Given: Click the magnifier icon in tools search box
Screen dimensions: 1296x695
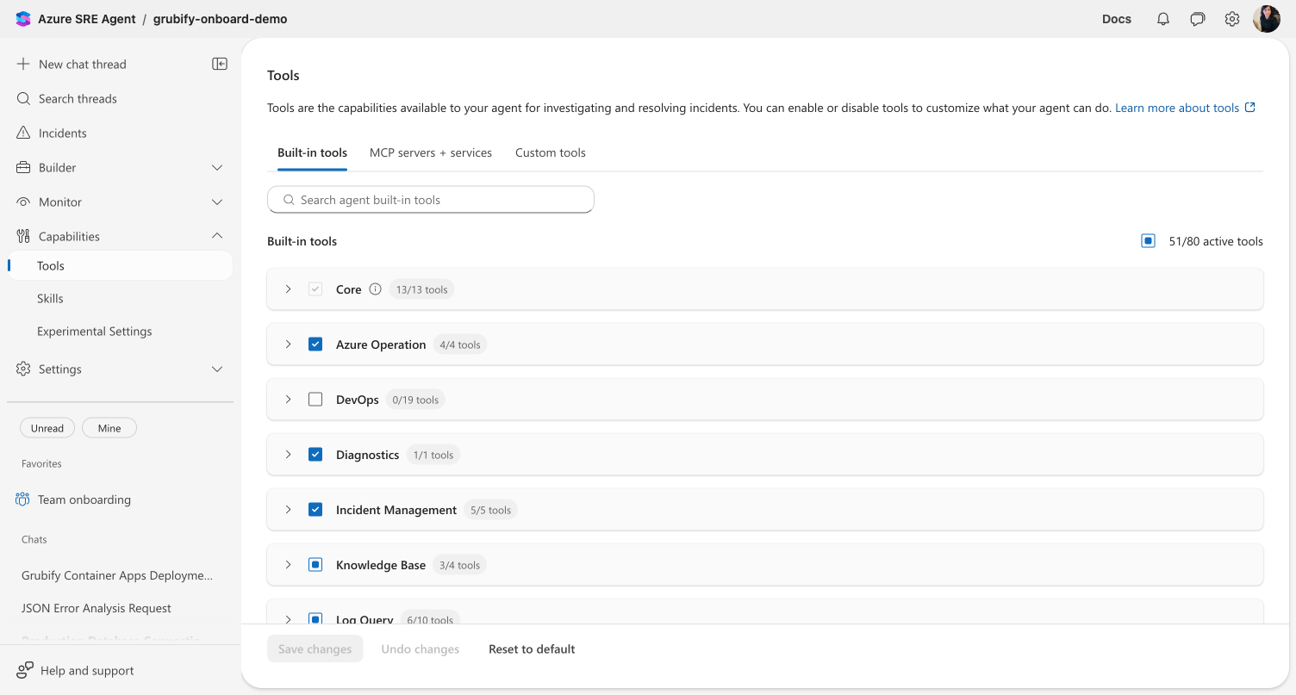Looking at the screenshot, I should click(x=289, y=200).
